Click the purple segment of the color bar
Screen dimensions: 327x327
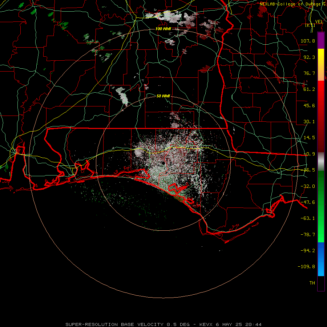pyautogui.click(x=321, y=40)
